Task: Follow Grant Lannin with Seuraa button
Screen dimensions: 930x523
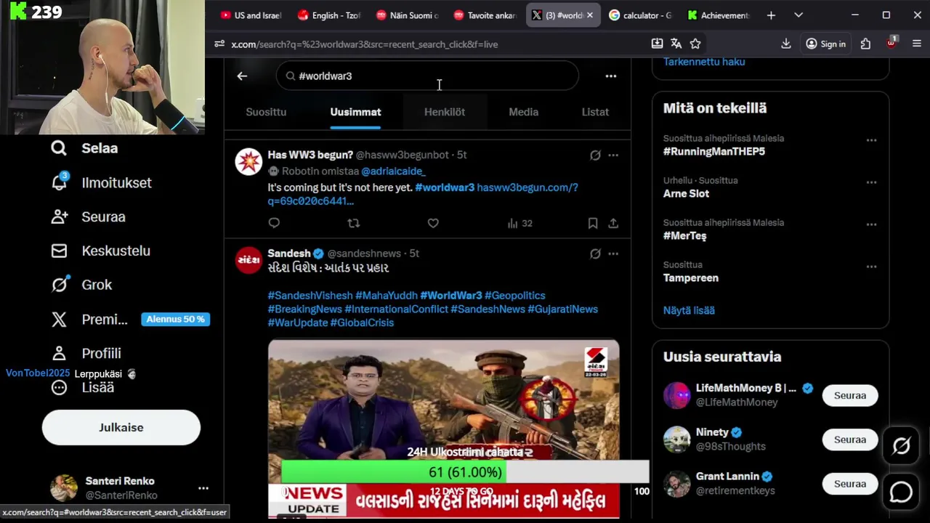Action: click(850, 484)
